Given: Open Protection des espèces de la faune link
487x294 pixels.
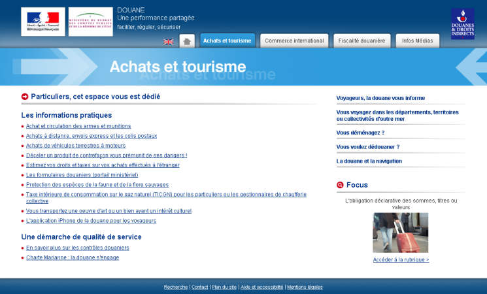Looking at the screenshot, I should 97,185.
